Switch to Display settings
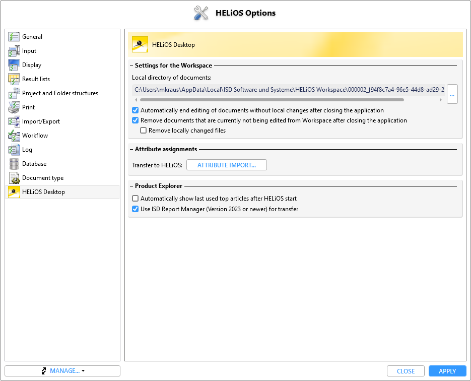Screen dimensions: 471x381 coord(62,65)
